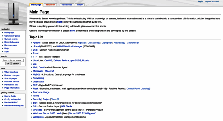
Task: Open the external Hiawatha link
Action: [x=119, y=43]
